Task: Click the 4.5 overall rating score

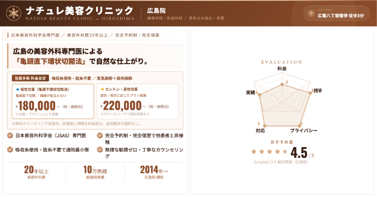Action: pyautogui.click(x=299, y=153)
